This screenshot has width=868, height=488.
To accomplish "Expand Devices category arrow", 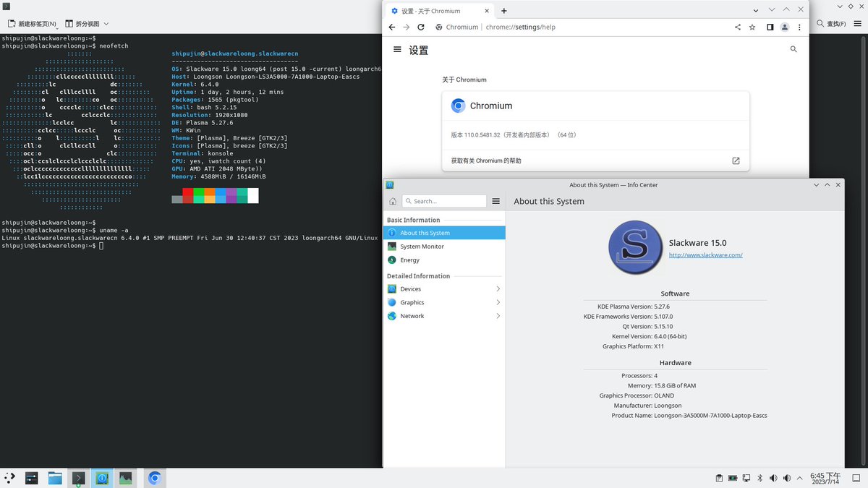I will tap(498, 289).
